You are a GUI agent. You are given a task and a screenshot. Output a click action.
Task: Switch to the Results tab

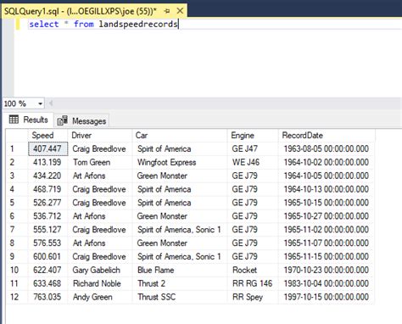pyautogui.click(x=28, y=120)
